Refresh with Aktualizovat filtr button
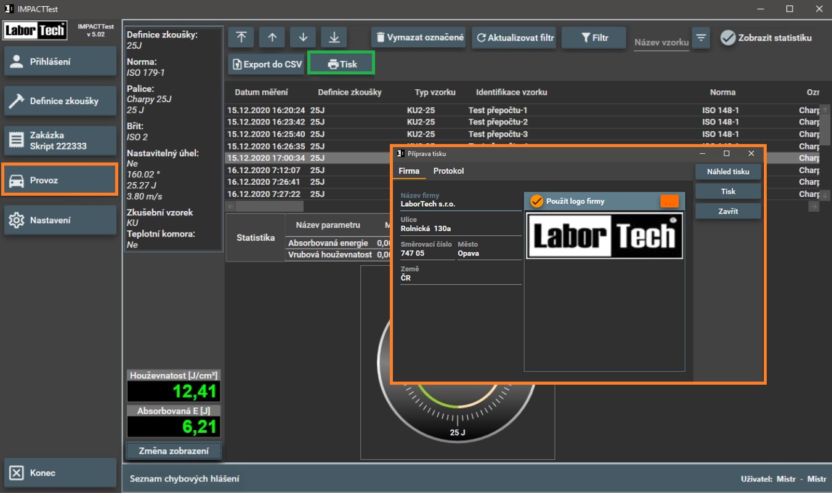The height and width of the screenshot is (493, 832). (515, 38)
